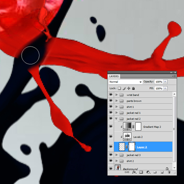
Task: Add a layer mask
Action: click(x=141, y=172)
